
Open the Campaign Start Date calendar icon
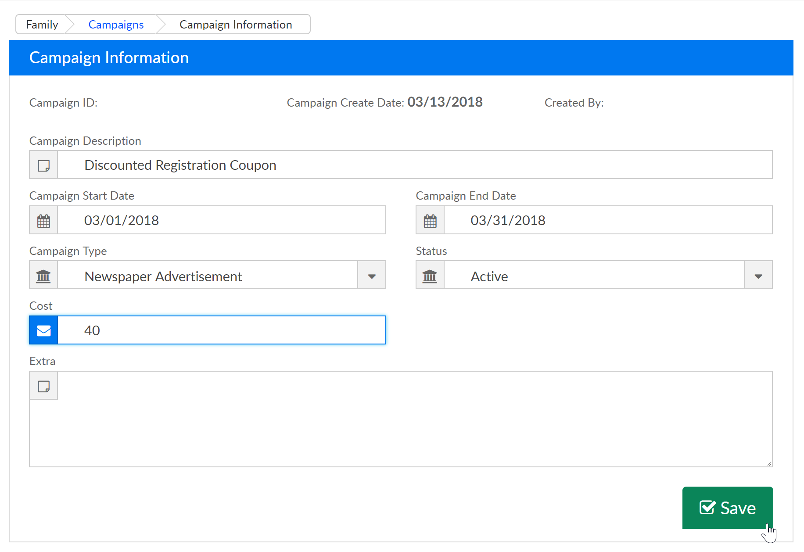click(x=43, y=220)
